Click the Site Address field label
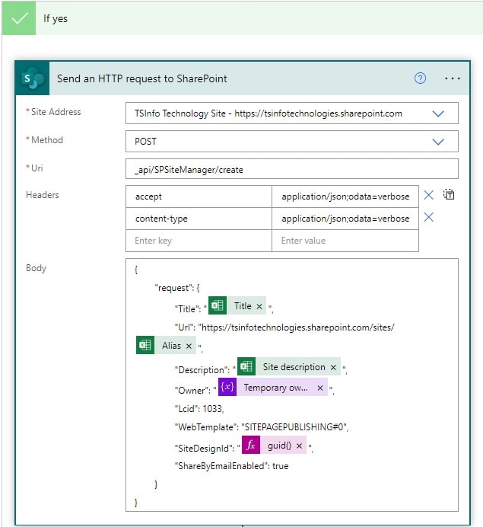 pyautogui.click(x=56, y=112)
